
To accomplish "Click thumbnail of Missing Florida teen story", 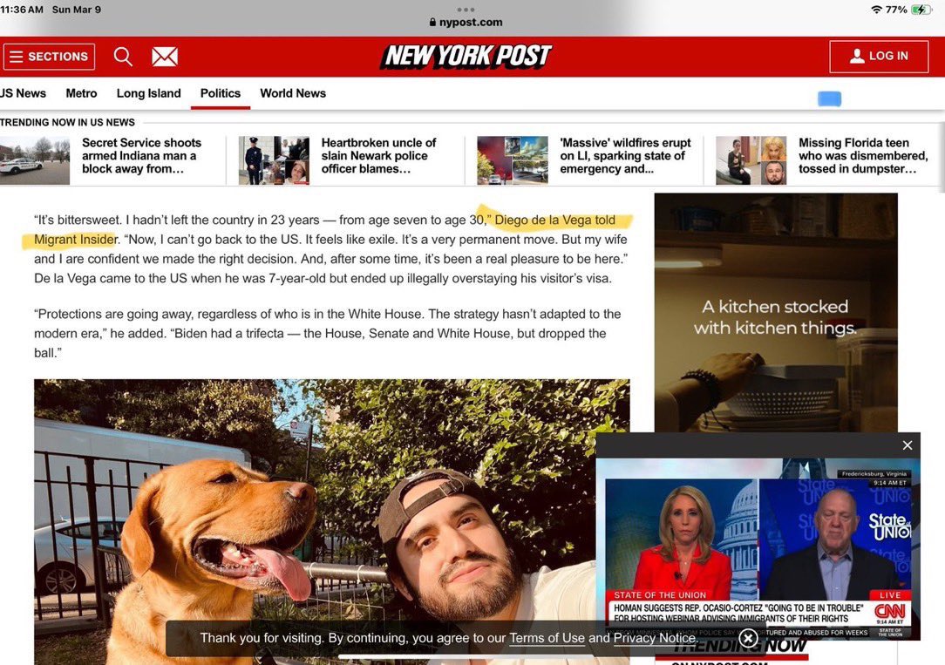I will (x=751, y=160).
